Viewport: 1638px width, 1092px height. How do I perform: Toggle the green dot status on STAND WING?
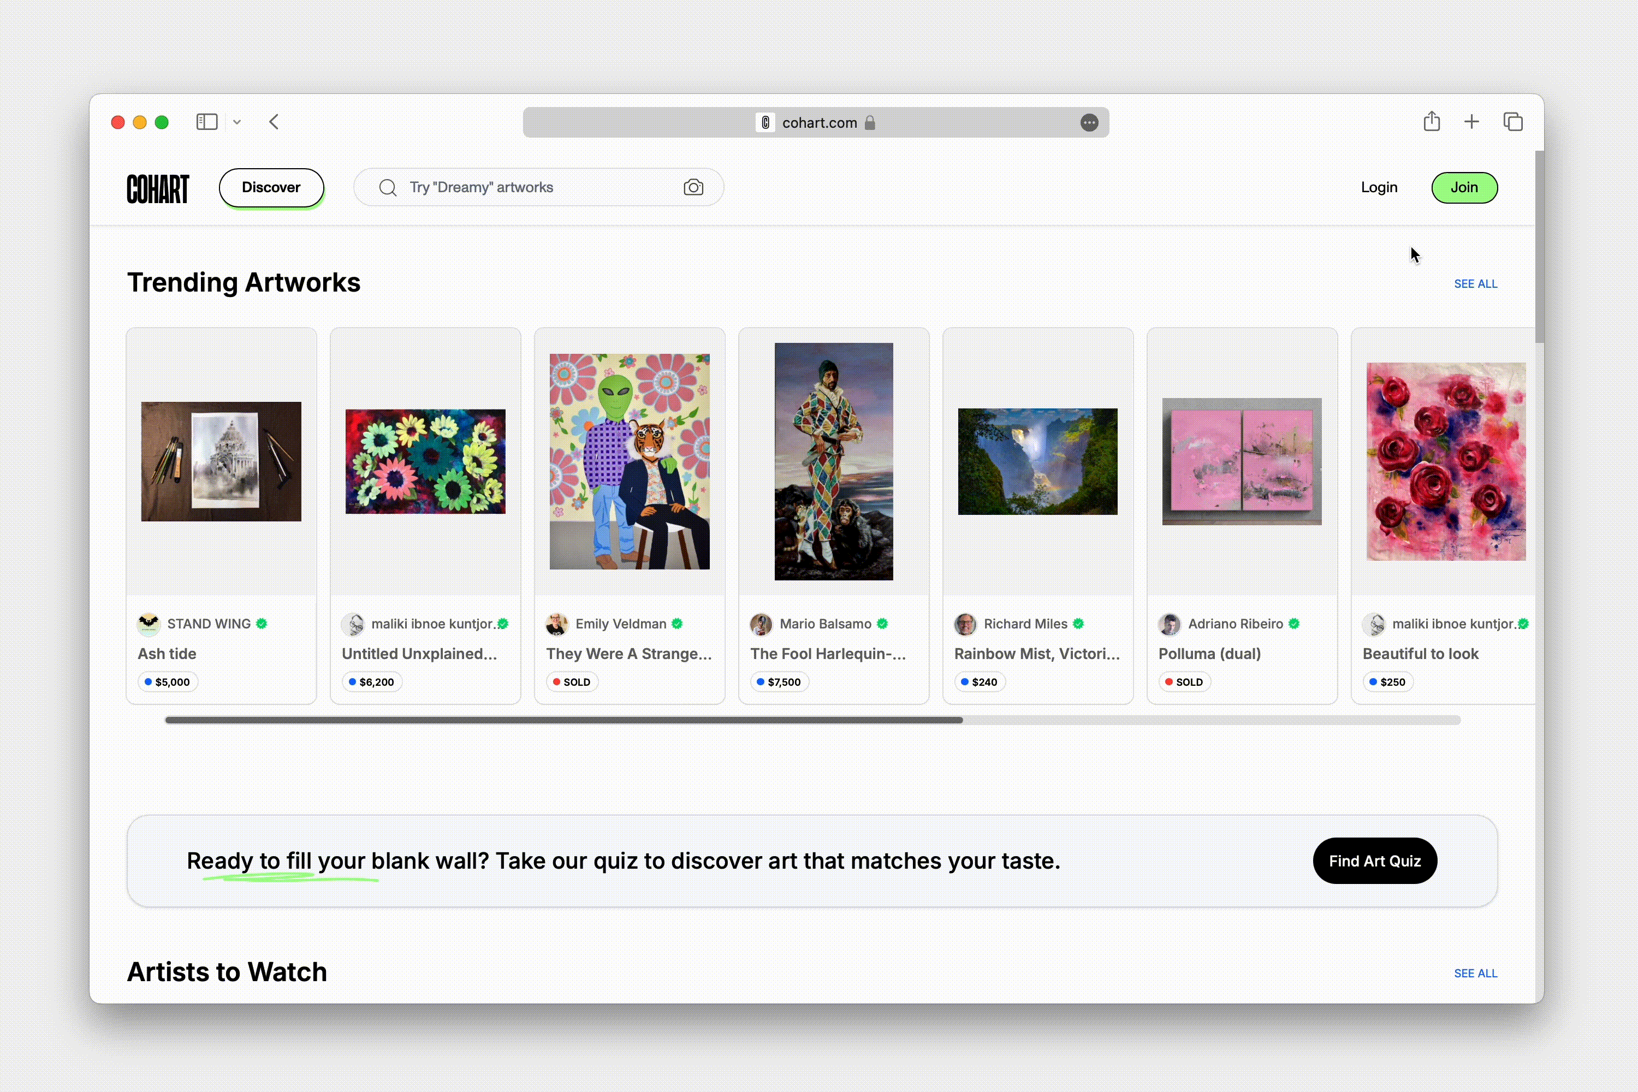click(x=262, y=623)
